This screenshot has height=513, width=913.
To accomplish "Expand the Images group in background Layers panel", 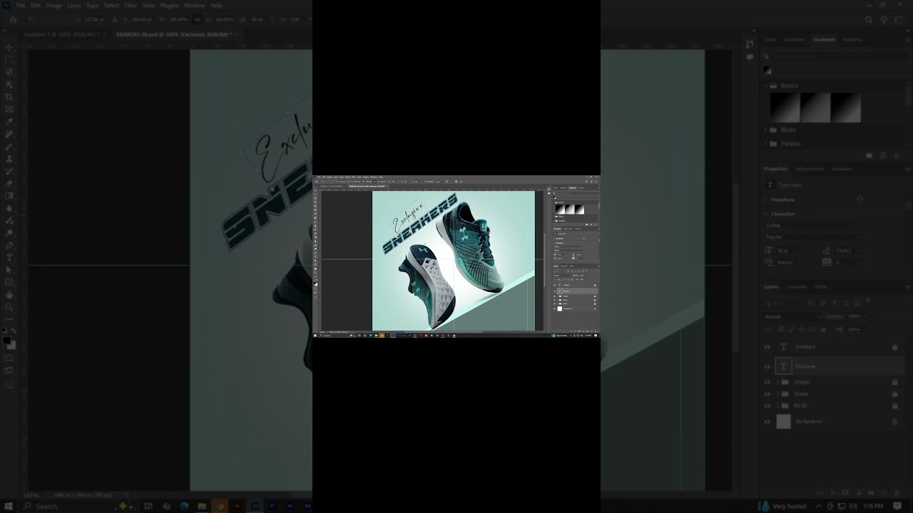I will 777,382.
